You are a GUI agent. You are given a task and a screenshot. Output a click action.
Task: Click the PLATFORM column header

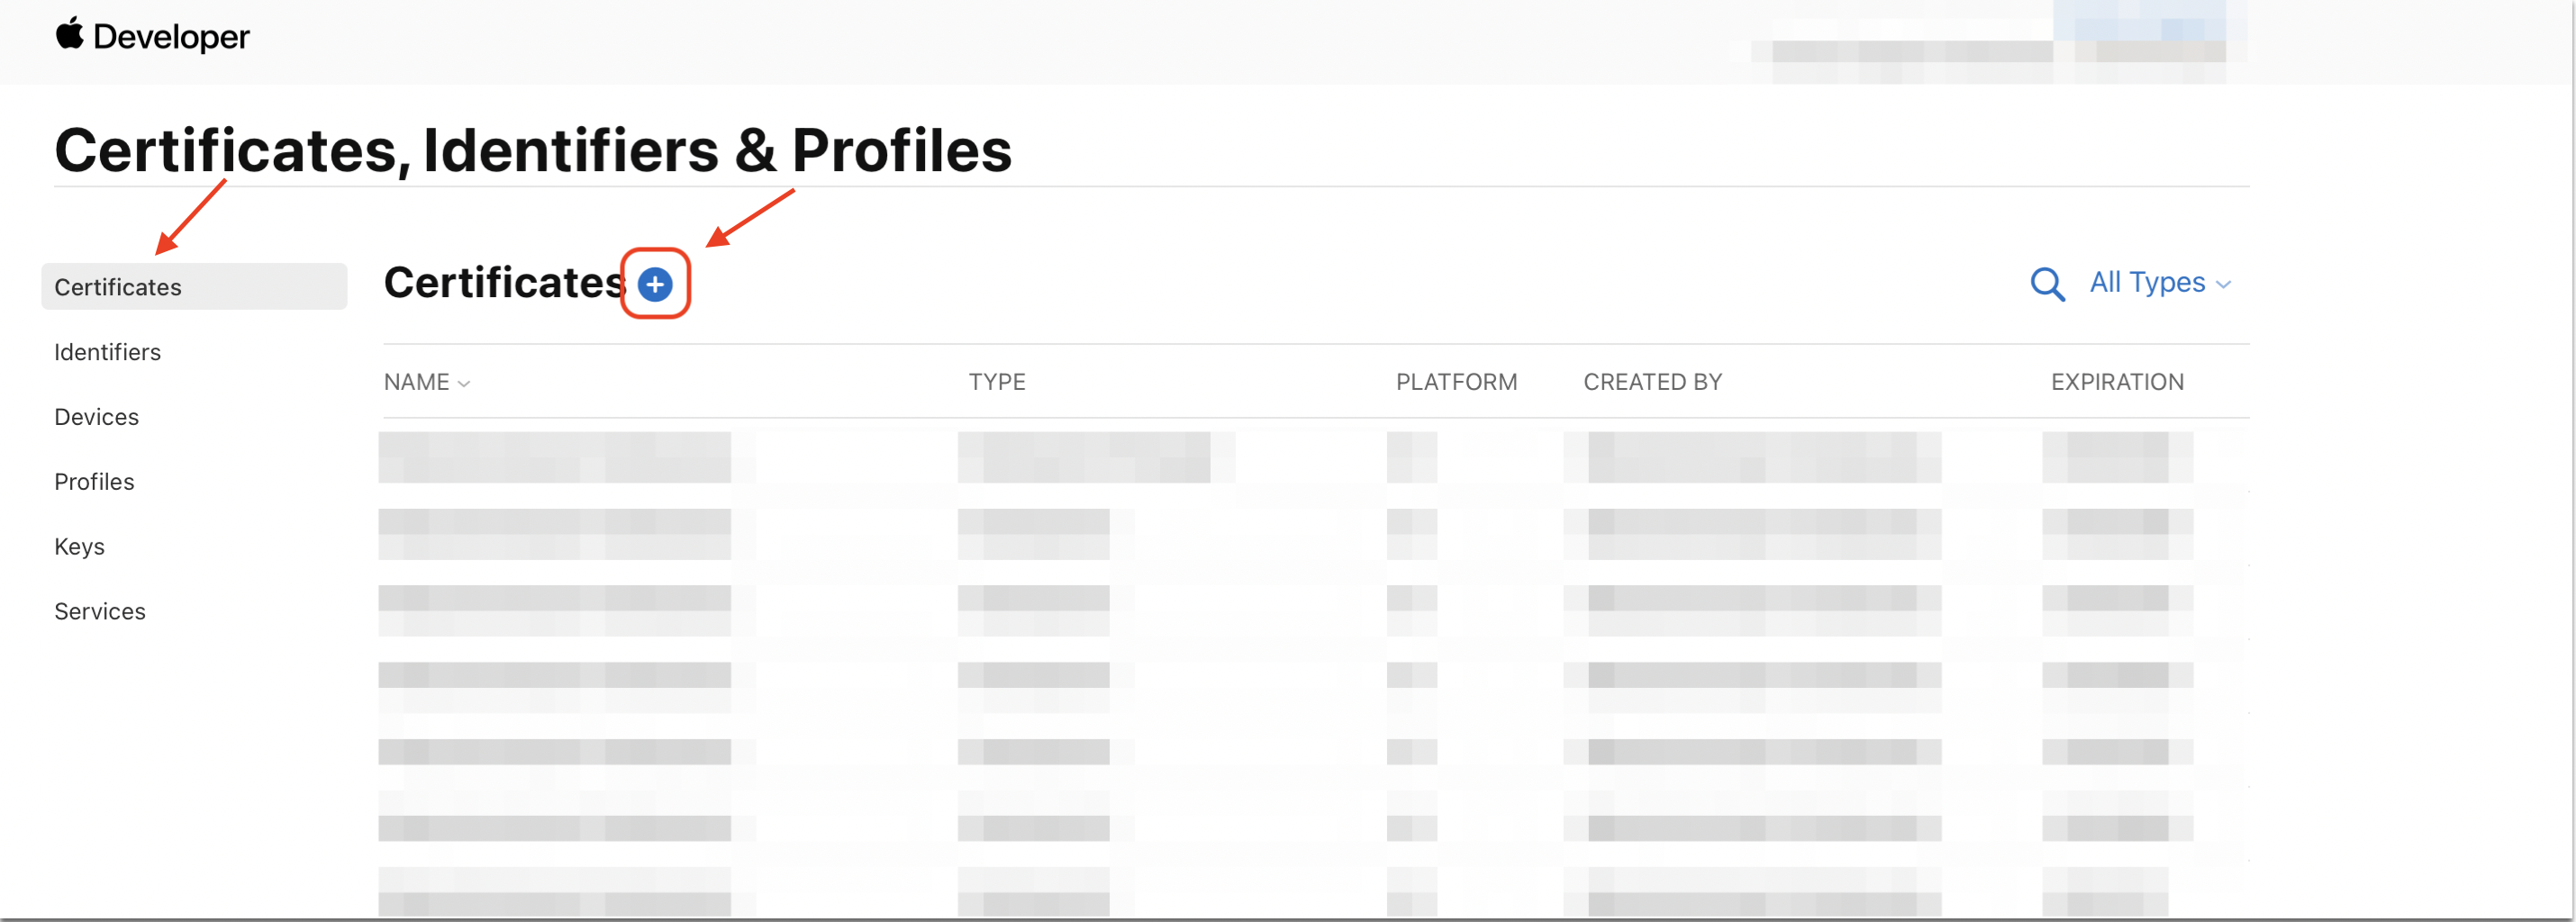coord(1456,382)
